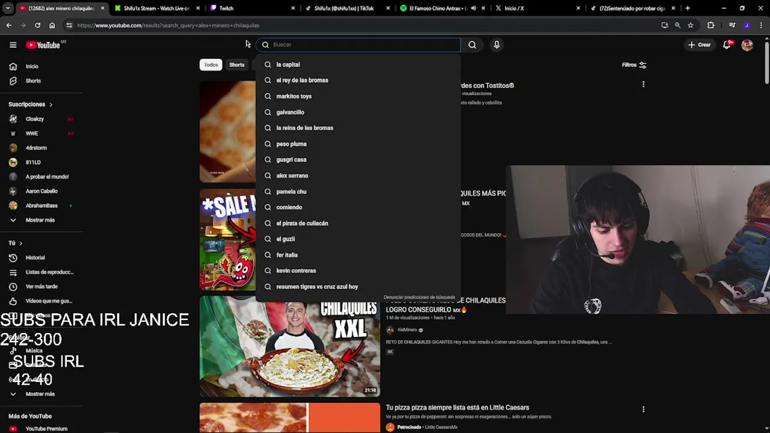
Task: Click the address bar URL
Action: click(x=168, y=25)
